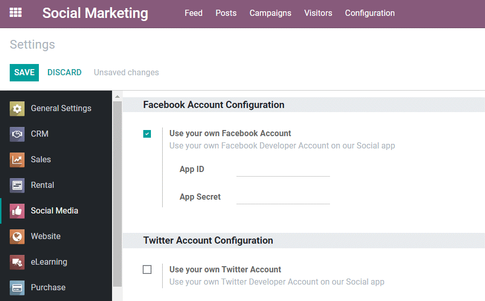Viewport: 485px width, 301px height.
Task: Open the CRM handshake icon
Action: pyautogui.click(x=17, y=134)
